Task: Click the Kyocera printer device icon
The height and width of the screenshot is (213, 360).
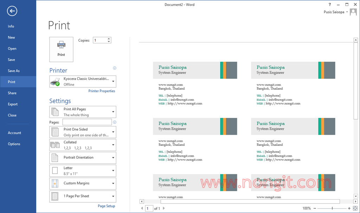Action: point(55,82)
